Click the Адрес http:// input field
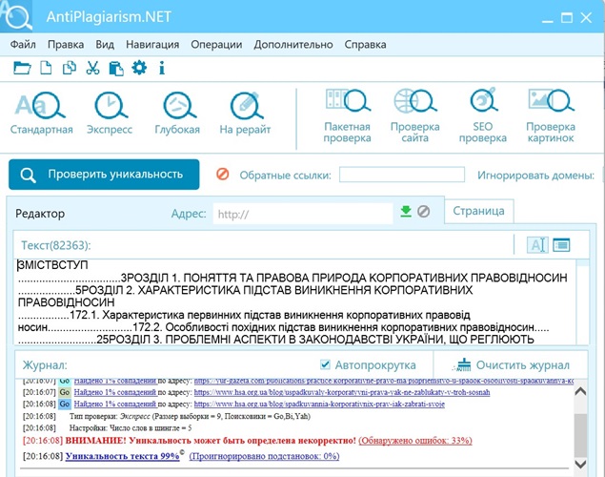Image resolution: width=605 pixels, height=477 pixels. (303, 214)
